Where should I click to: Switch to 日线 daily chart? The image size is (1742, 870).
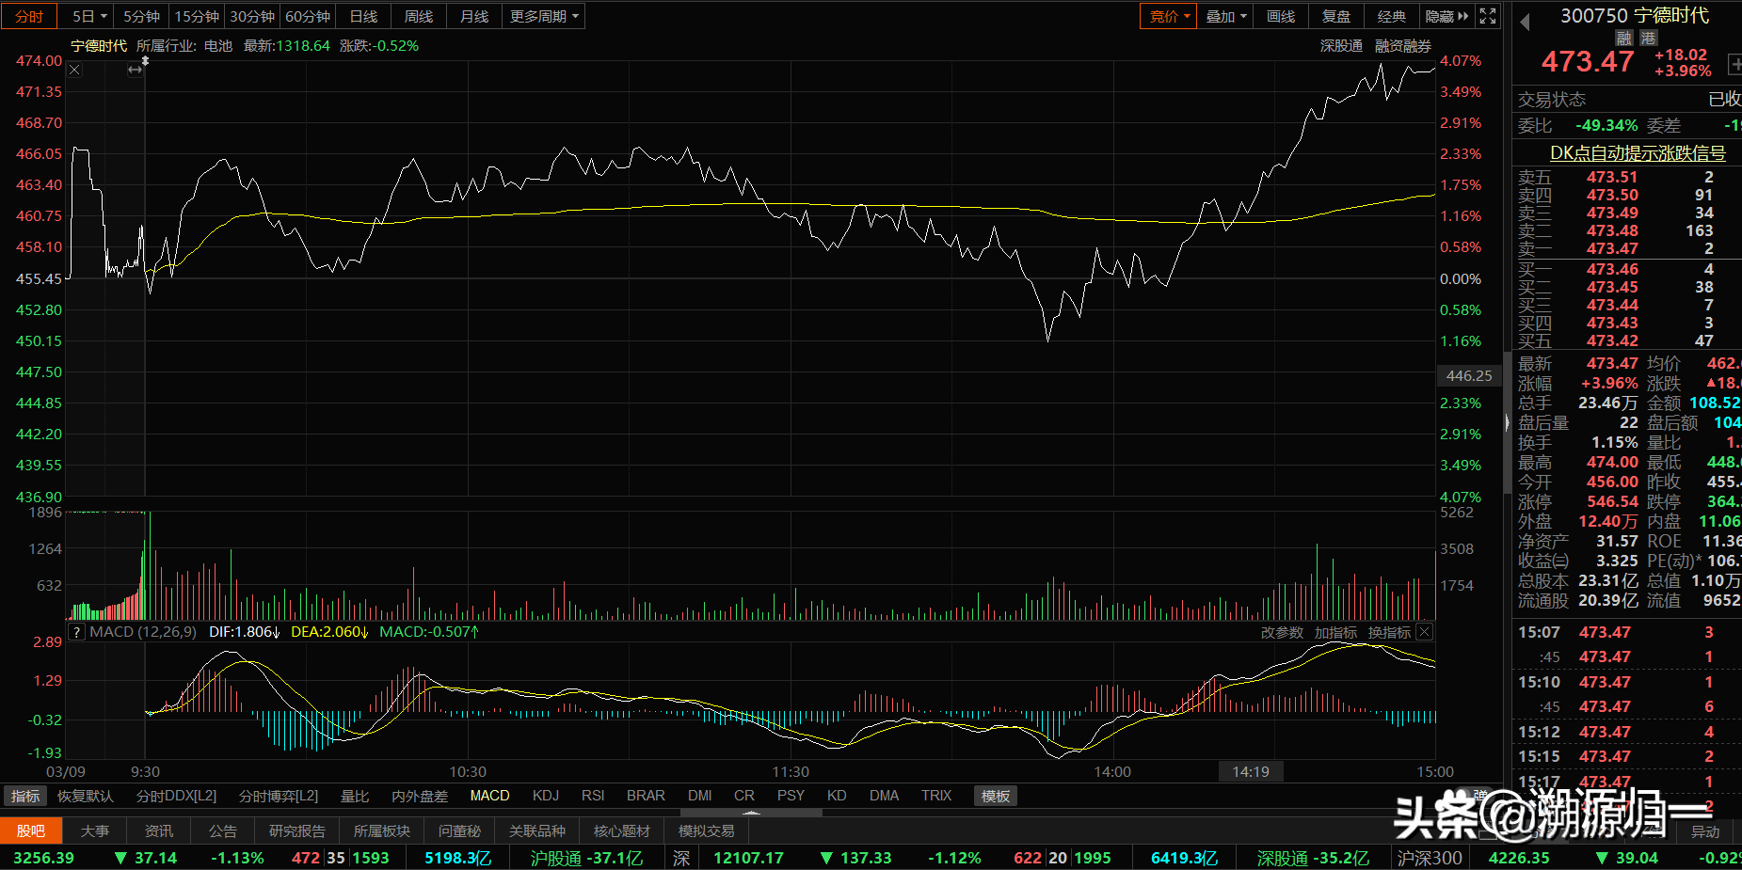pos(363,16)
